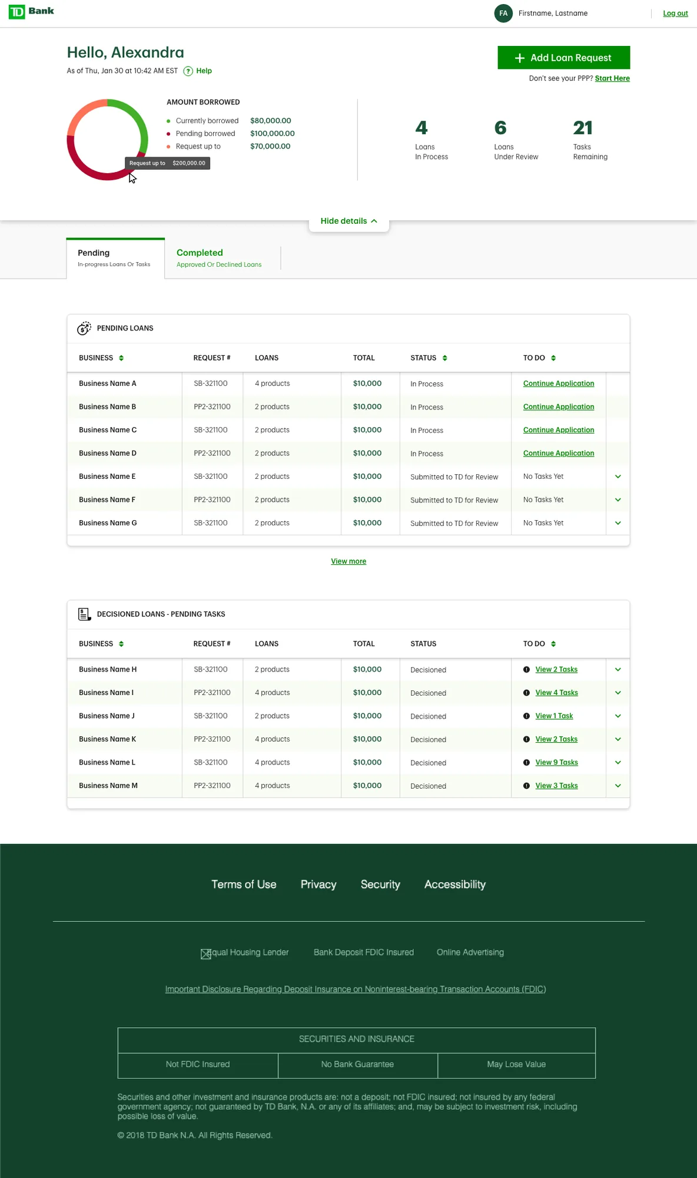Click Start Here PPP link

click(x=612, y=78)
